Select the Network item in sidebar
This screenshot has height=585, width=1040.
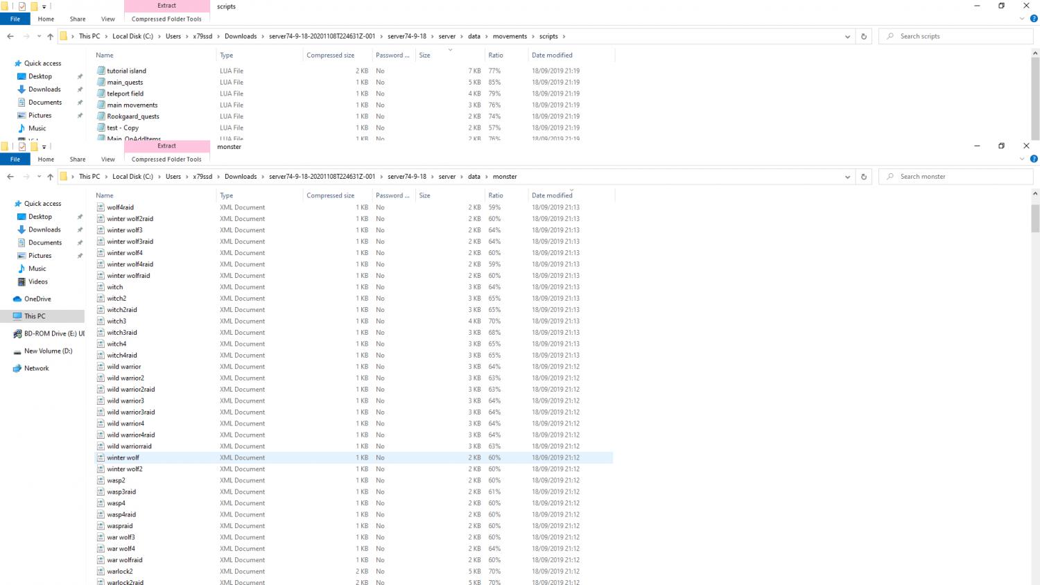click(x=37, y=368)
